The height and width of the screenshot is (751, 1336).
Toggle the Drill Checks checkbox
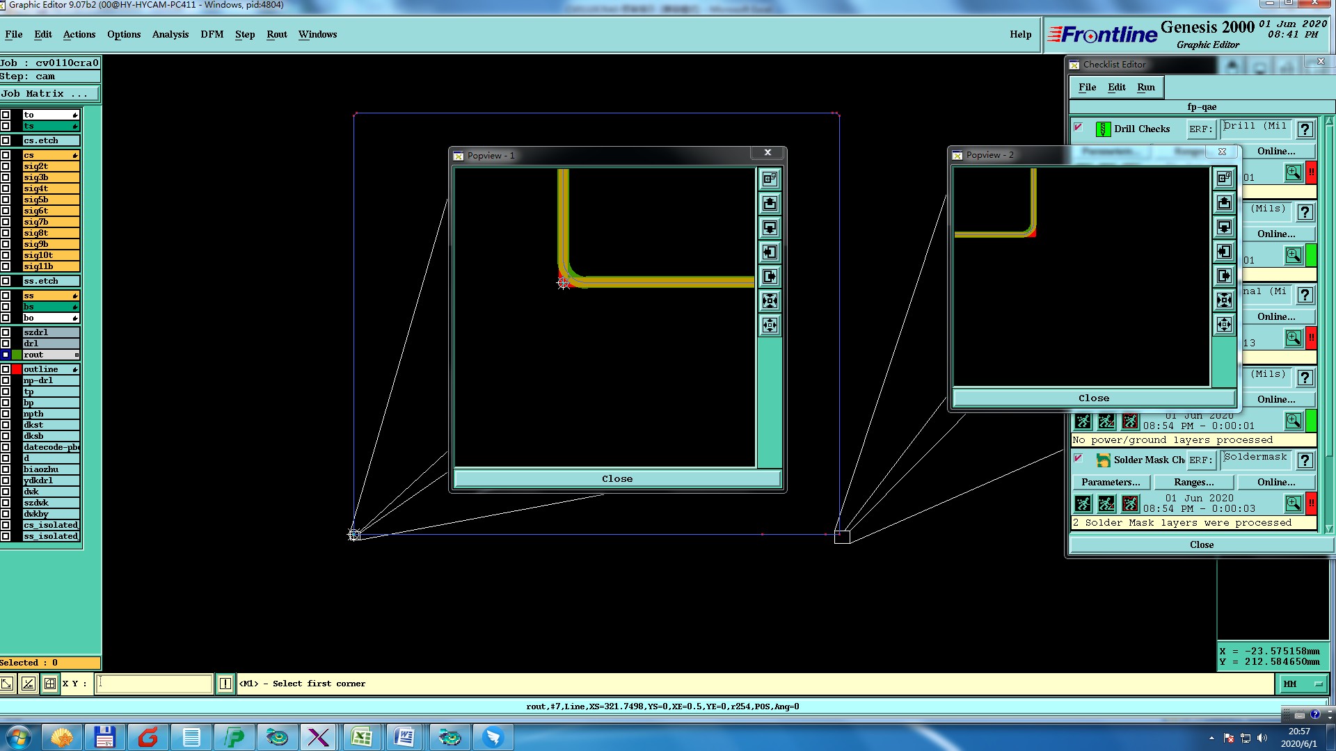click(1078, 127)
